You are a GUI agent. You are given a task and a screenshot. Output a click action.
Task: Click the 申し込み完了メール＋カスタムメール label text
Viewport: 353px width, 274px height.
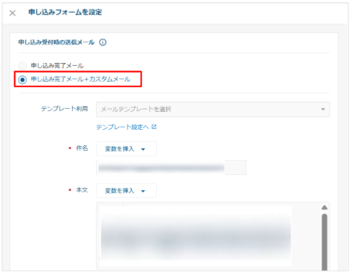[80, 79]
